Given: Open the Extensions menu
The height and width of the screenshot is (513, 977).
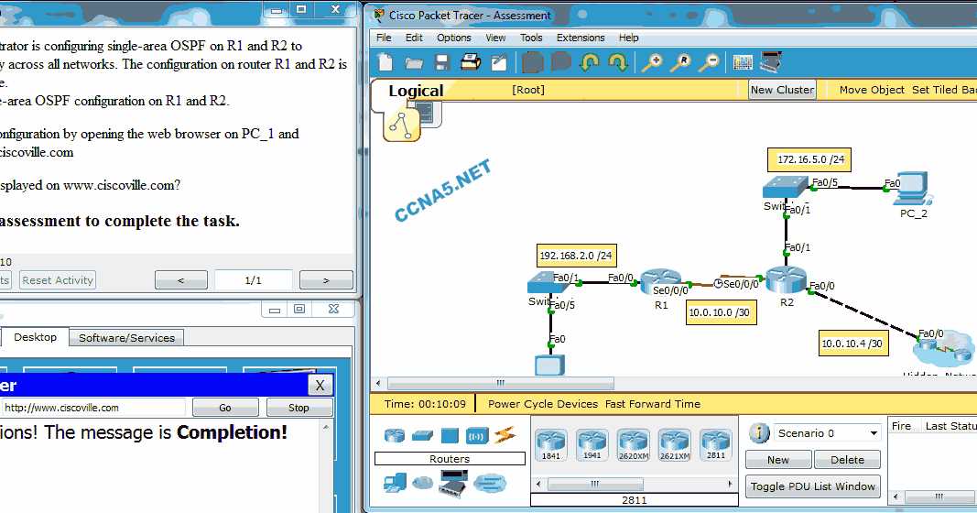Looking at the screenshot, I should (581, 38).
